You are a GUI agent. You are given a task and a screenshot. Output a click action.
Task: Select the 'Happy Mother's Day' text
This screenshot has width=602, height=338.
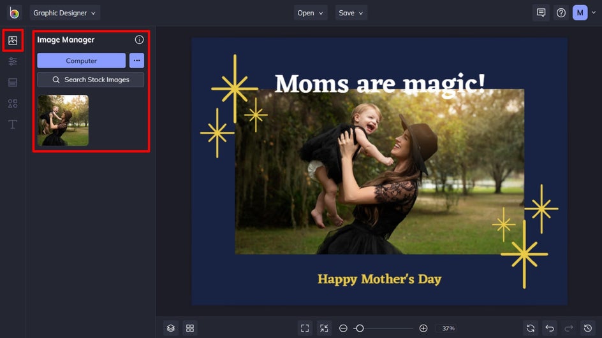click(379, 279)
